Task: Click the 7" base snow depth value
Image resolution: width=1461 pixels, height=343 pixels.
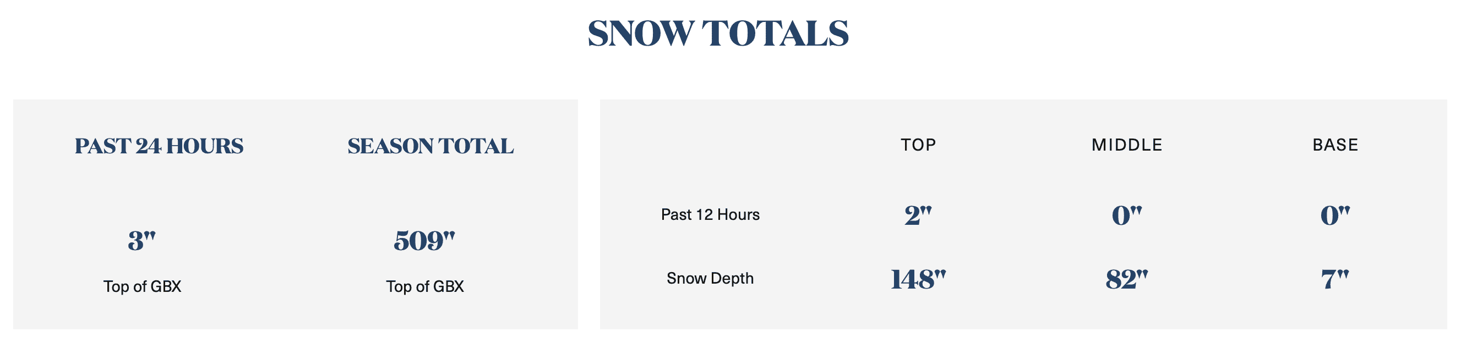Action: coord(1335,280)
